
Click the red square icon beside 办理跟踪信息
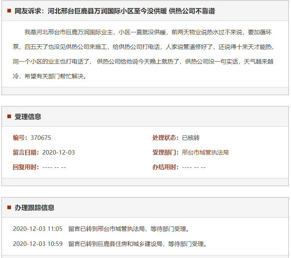[x=9, y=208]
